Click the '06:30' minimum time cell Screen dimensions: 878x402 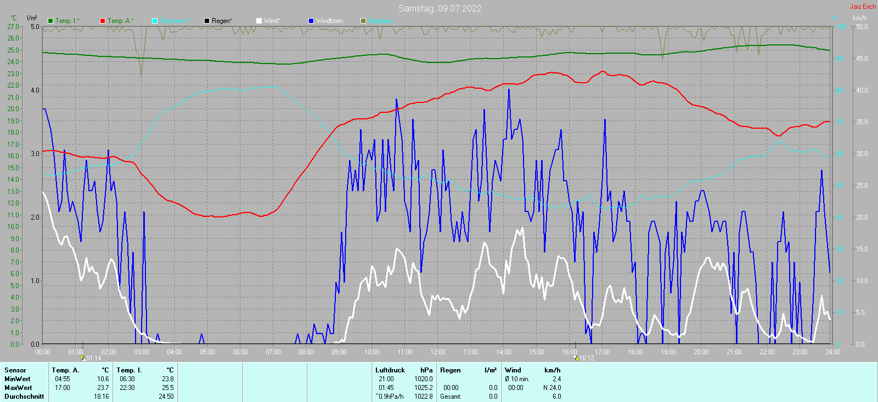127,379
